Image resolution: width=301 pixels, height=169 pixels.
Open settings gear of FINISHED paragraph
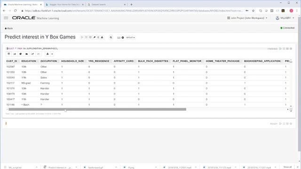[291, 49]
